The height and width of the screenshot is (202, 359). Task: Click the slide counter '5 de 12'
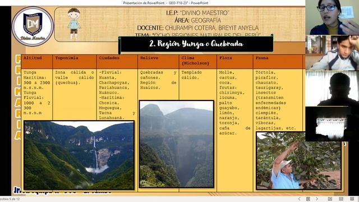point(15,199)
